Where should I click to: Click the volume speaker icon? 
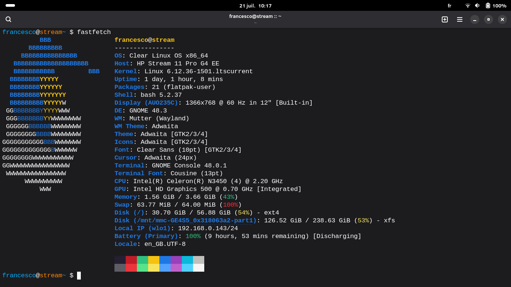coord(477,6)
